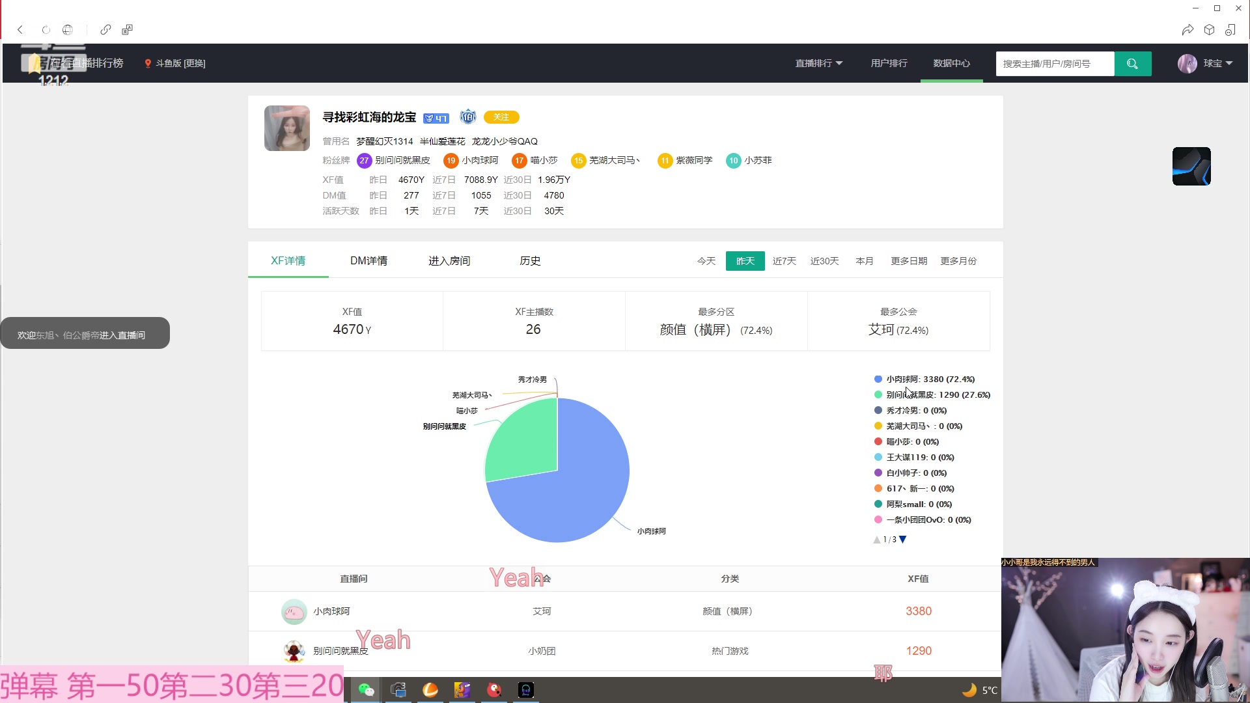Viewport: 1250px width, 703px height.
Task: Click the location pin next to 斗鱼版
Action: point(147,63)
